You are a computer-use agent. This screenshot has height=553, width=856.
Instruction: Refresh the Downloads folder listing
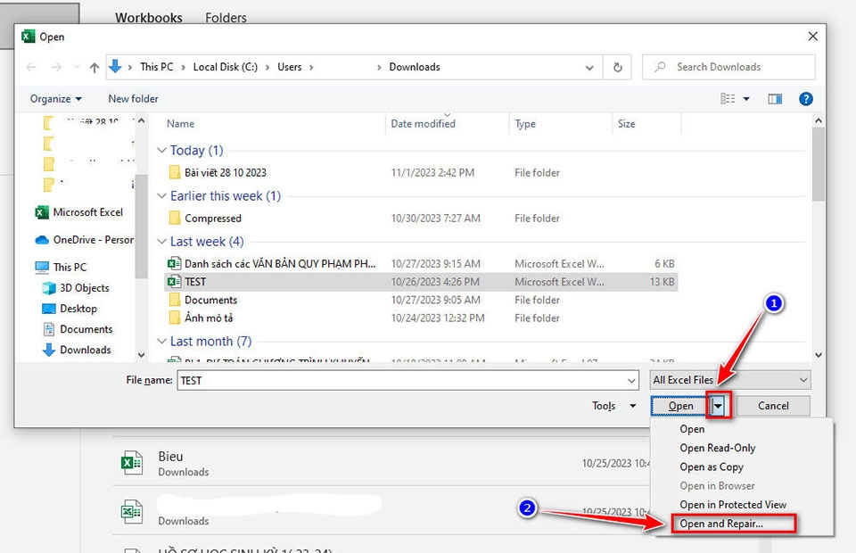coord(617,67)
